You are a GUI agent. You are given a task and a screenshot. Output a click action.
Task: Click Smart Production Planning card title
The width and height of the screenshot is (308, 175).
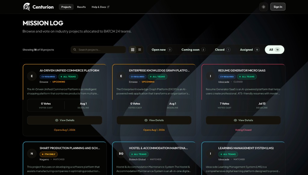point(70,148)
